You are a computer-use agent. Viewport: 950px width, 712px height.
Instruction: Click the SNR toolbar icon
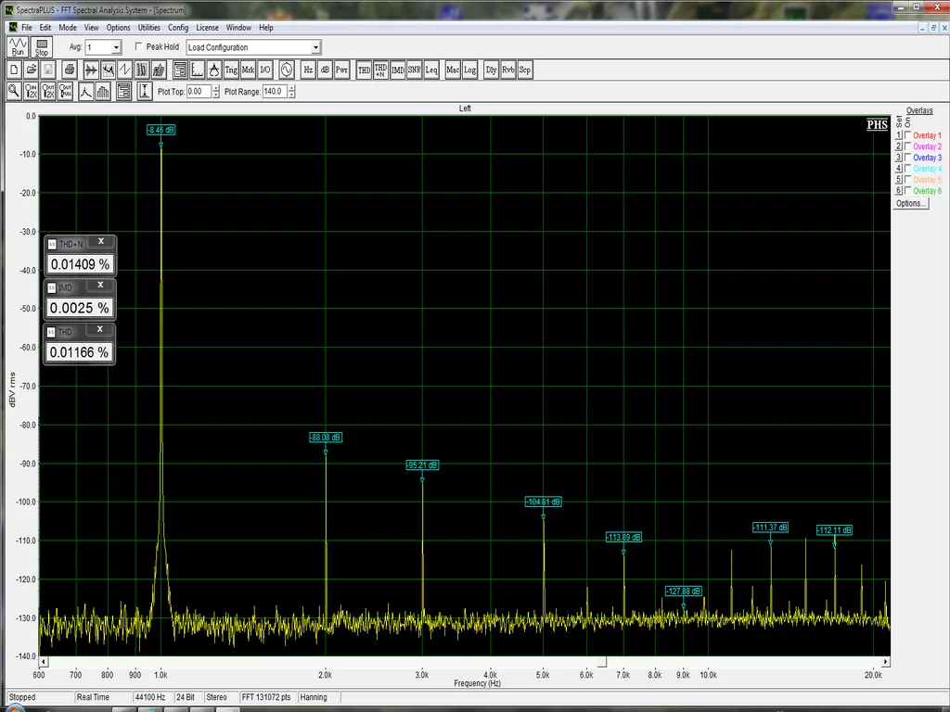coord(414,70)
